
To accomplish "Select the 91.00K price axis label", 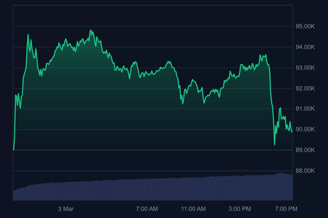I will [305, 109].
